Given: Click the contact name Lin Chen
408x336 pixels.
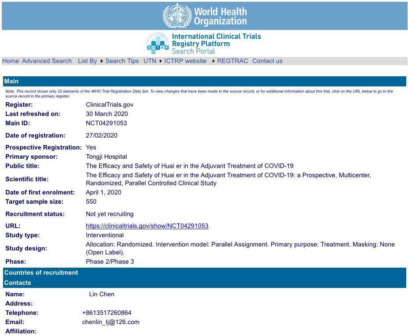Looking at the screenshot, I should (x=102, y=294).
